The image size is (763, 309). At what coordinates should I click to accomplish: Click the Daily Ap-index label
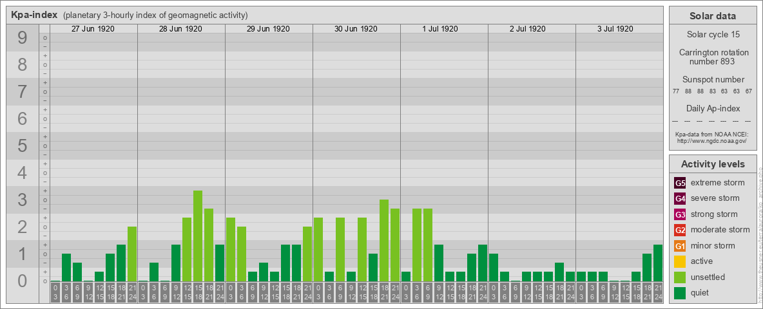[712, 108]
